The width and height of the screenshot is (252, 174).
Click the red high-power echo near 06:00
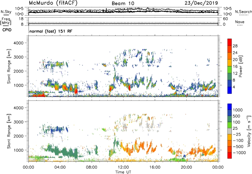click(x=76, y=91)
